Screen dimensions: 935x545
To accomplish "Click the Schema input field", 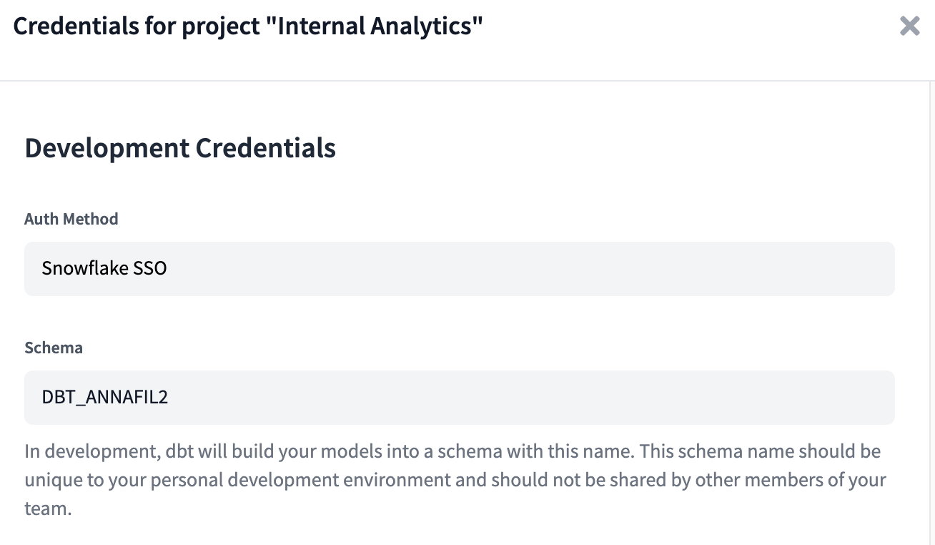I will pyautogui.click(x=459, y=398).
